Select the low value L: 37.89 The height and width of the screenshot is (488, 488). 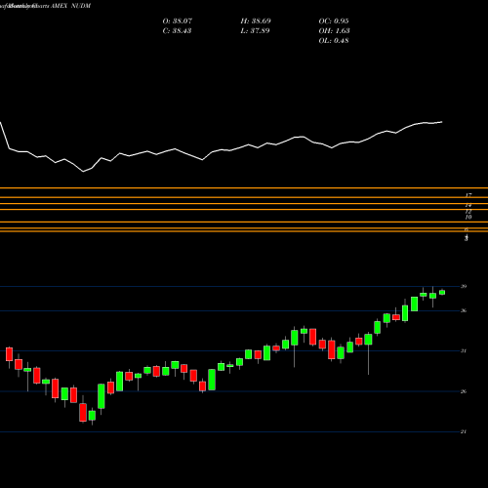[x=255, y=31]
